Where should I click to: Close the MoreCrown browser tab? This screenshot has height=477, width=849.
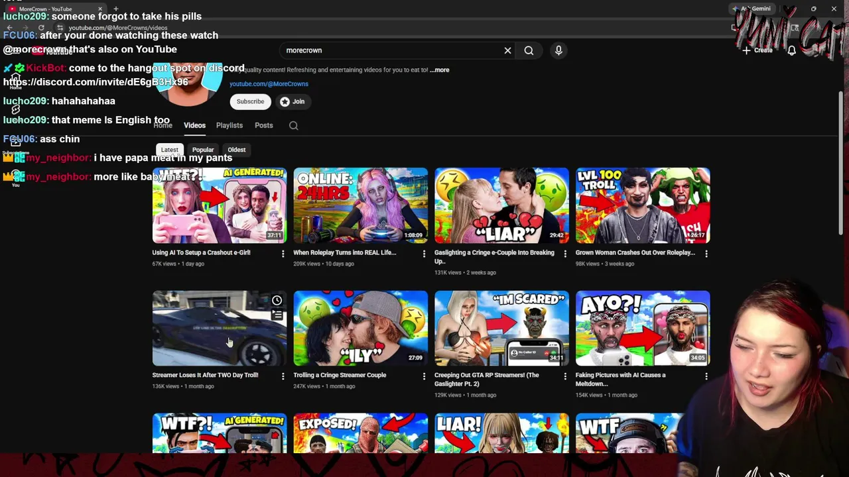(100, 9)
